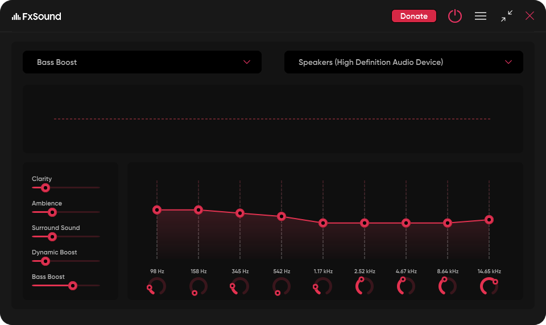Screen dimensions: 546x325
Task: Click the 345 Hz frequency knob
Action: pos(240,286)
